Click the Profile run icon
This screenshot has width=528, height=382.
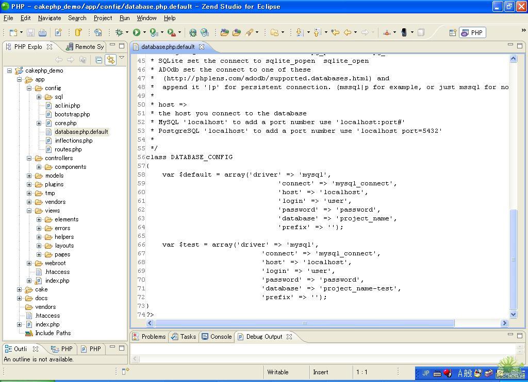154,32
